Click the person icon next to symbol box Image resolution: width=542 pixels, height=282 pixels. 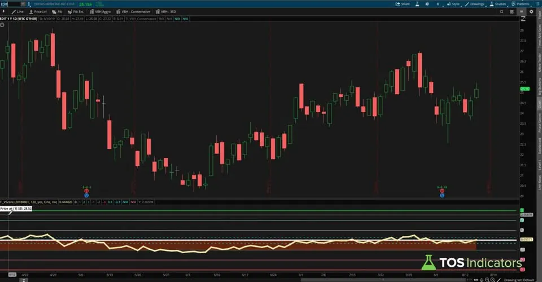(x=29, y=4)
